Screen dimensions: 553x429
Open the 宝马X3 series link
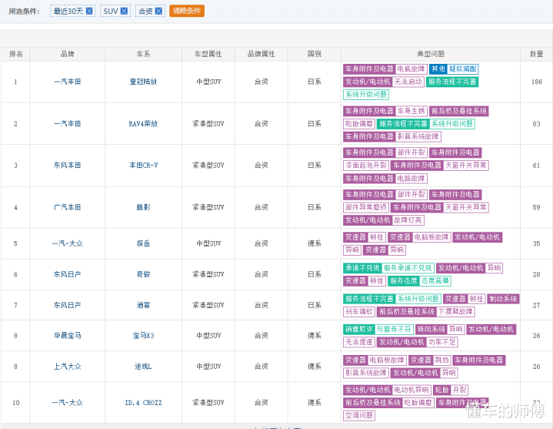click(x=143, y=336)
